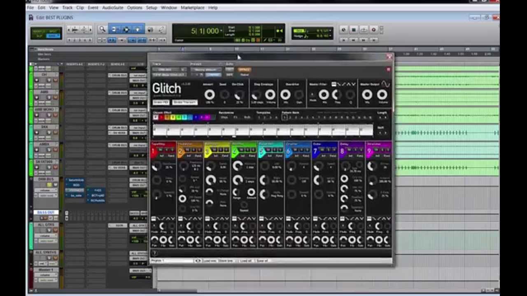Select the Scrubber speaker tool
527x296 pixels.
click(150, 30)
